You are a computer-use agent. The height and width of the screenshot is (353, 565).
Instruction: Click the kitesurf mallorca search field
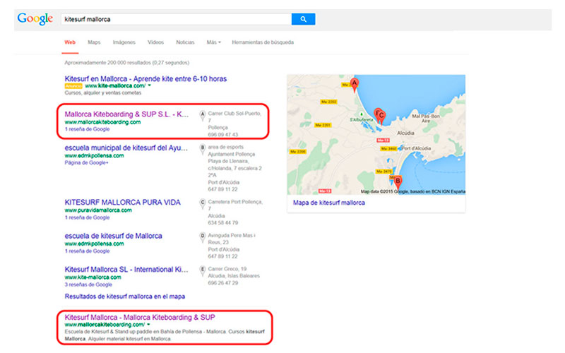176,19
